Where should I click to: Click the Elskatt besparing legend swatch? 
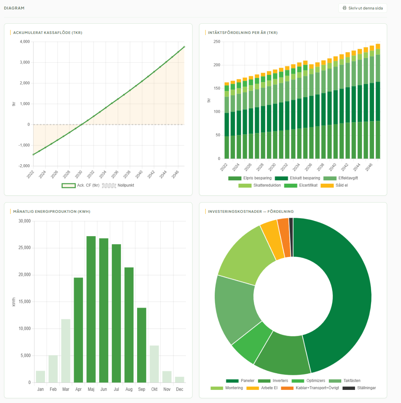click(281, 178)
